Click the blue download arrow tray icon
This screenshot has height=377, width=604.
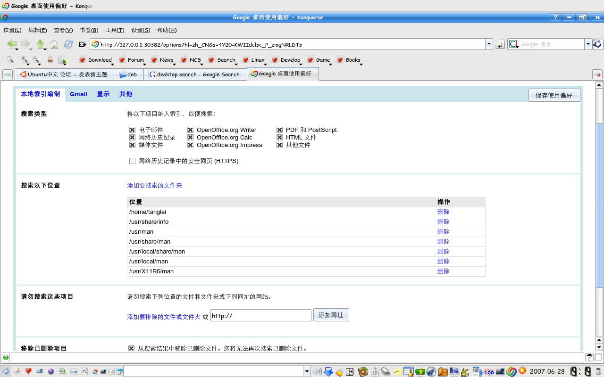coord(328,372)
